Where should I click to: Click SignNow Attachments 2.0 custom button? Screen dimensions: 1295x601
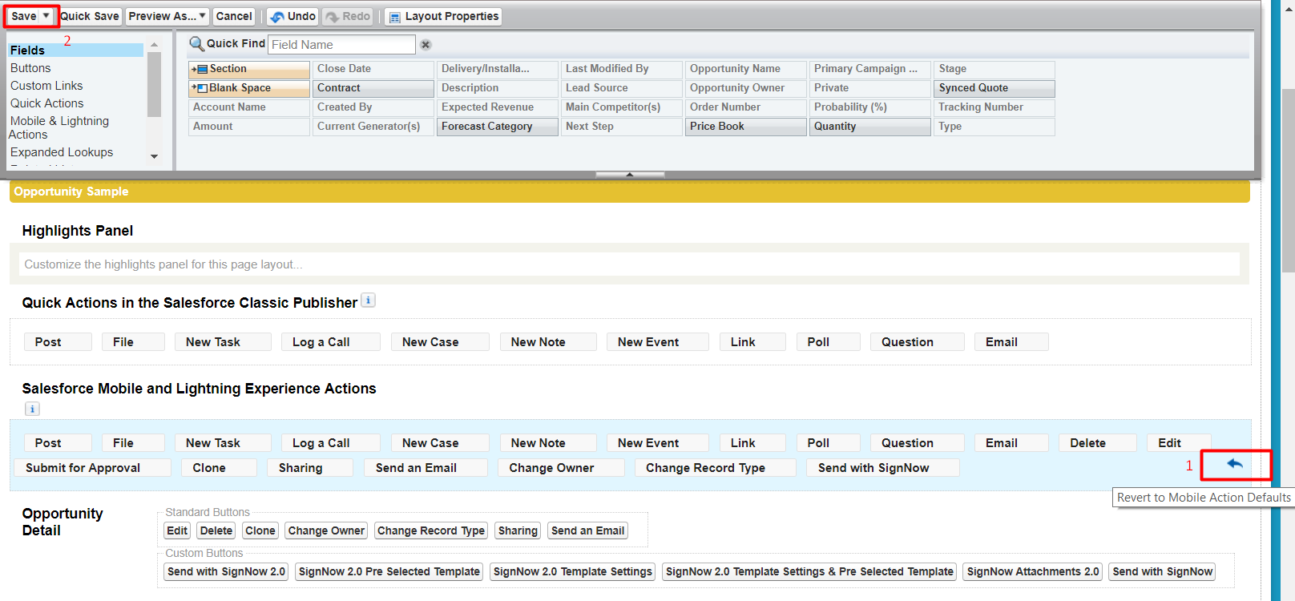(x=1033, y=571)
